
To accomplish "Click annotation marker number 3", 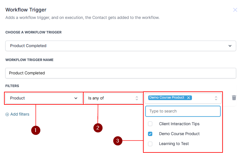I will coord(117,141).
